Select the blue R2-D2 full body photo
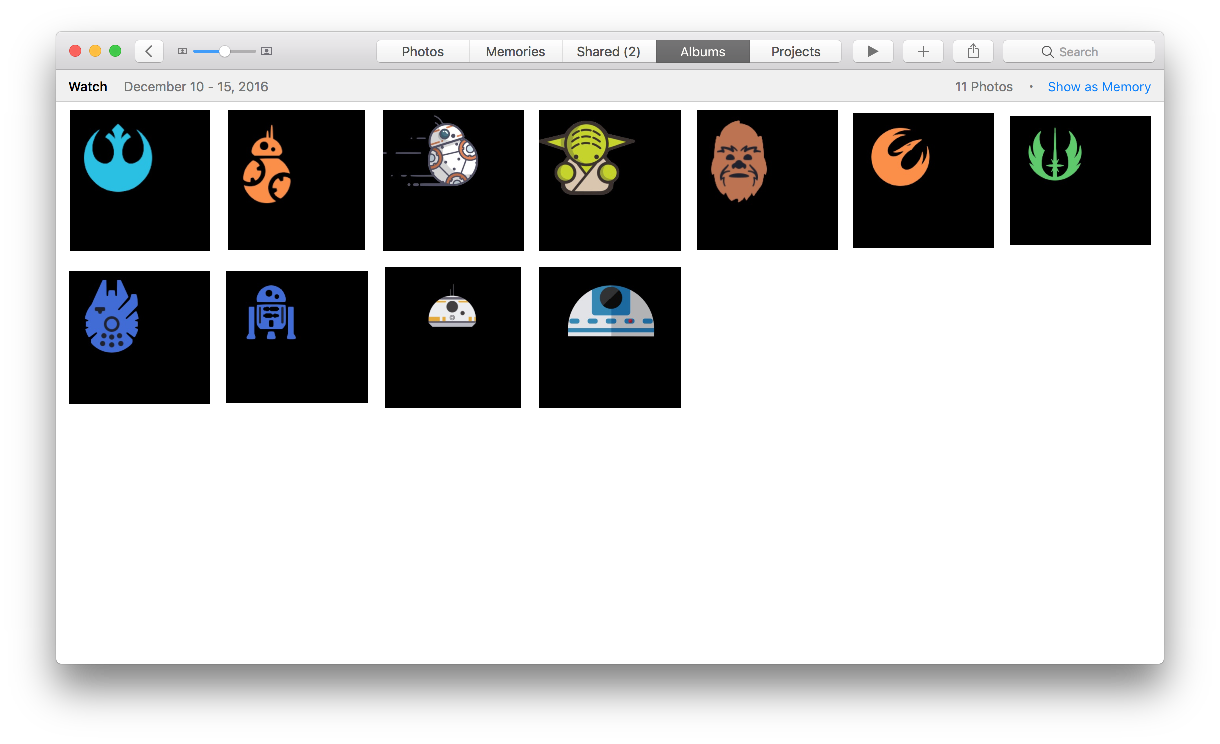This screenshot has width=1220, height=744. pyautogui.click(x=297, y=337)
